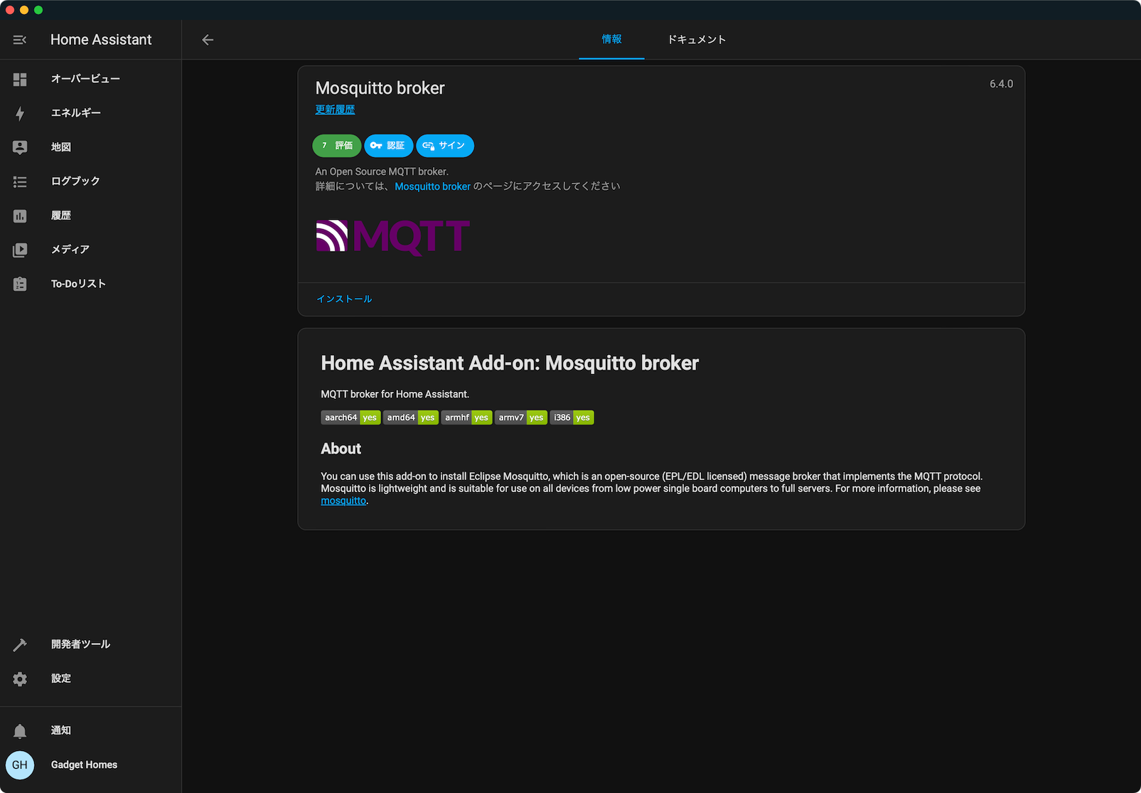The image size is (1141, 793).
Task: Click the armhf yes badge
Action: [x=466, y=417]
